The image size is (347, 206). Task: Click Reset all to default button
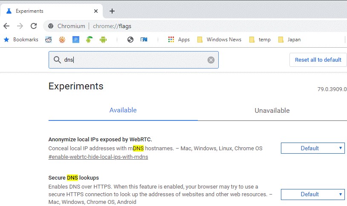[x=318, y=60]
